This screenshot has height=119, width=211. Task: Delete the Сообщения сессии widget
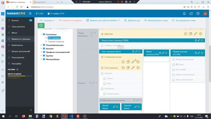138,62
